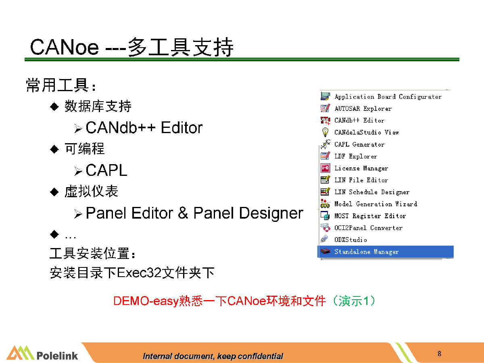Click the 工具安装位置 text line
This screenshot has width=484, height=363.
click(92, 254)
